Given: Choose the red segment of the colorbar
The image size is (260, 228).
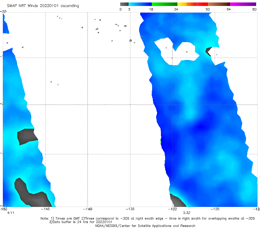Looking at the screenshot, I should point(202,4).
